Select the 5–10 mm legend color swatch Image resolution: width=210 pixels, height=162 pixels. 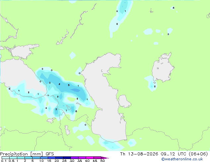(36, 158)
